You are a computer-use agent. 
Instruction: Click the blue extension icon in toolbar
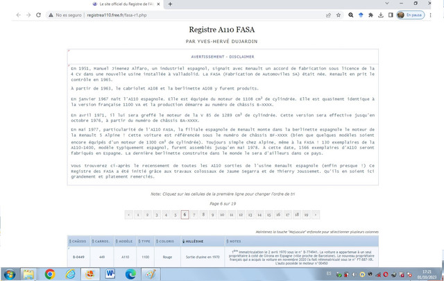(361, 15)
